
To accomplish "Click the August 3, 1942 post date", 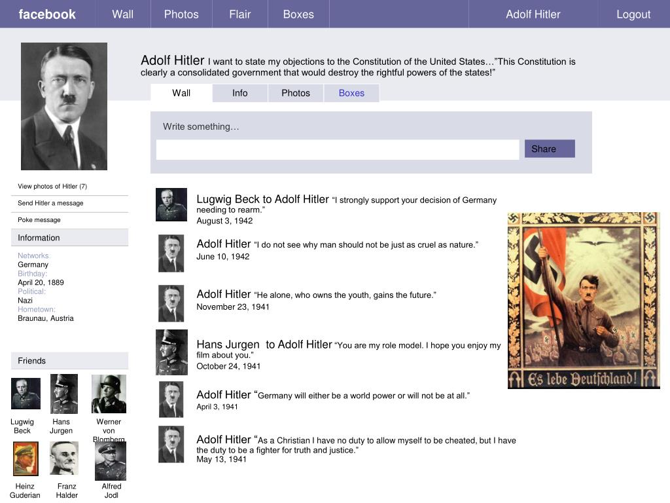I will coord(224,221).
